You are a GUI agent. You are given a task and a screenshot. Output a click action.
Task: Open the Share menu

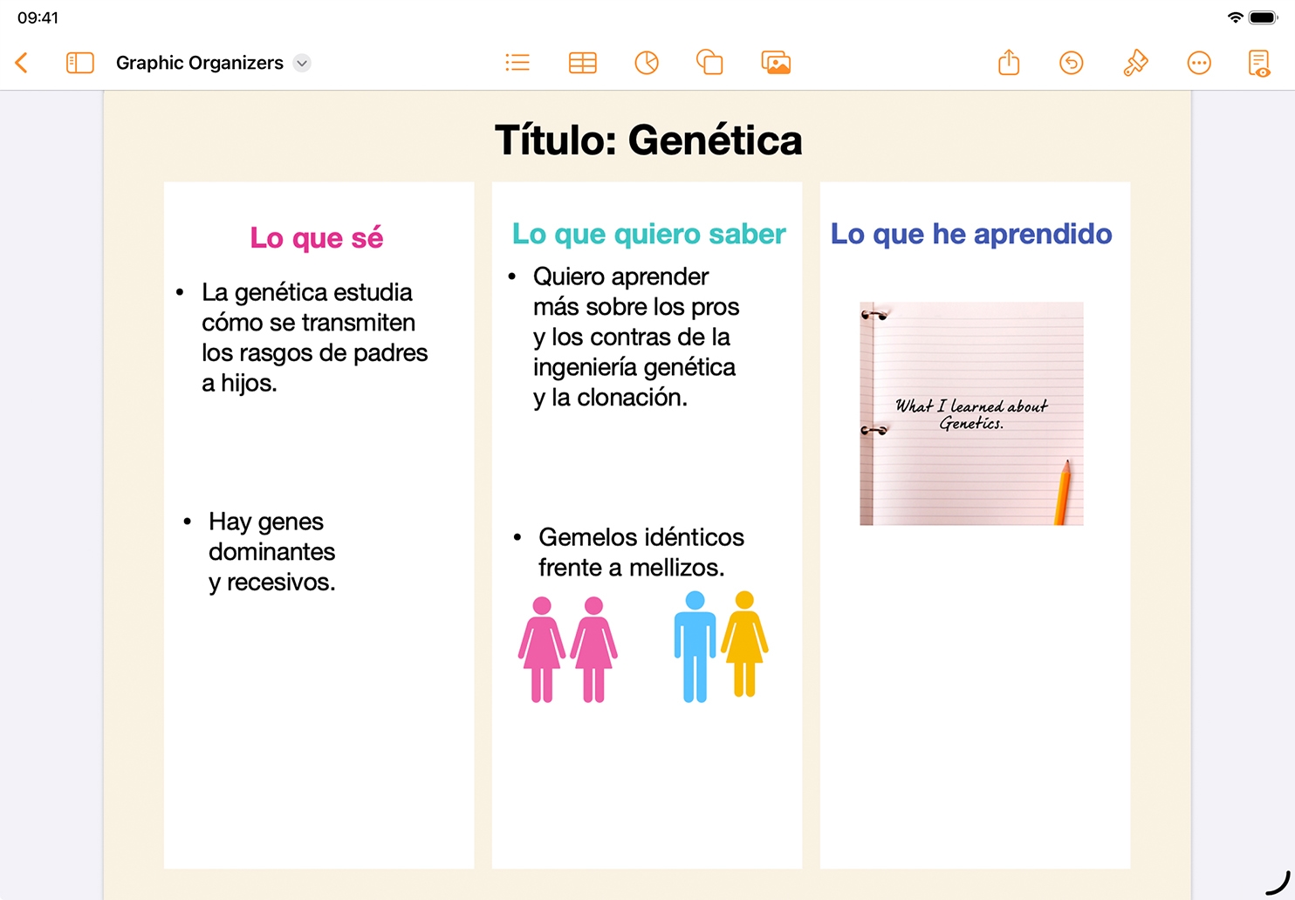(x=1009, y=63)
